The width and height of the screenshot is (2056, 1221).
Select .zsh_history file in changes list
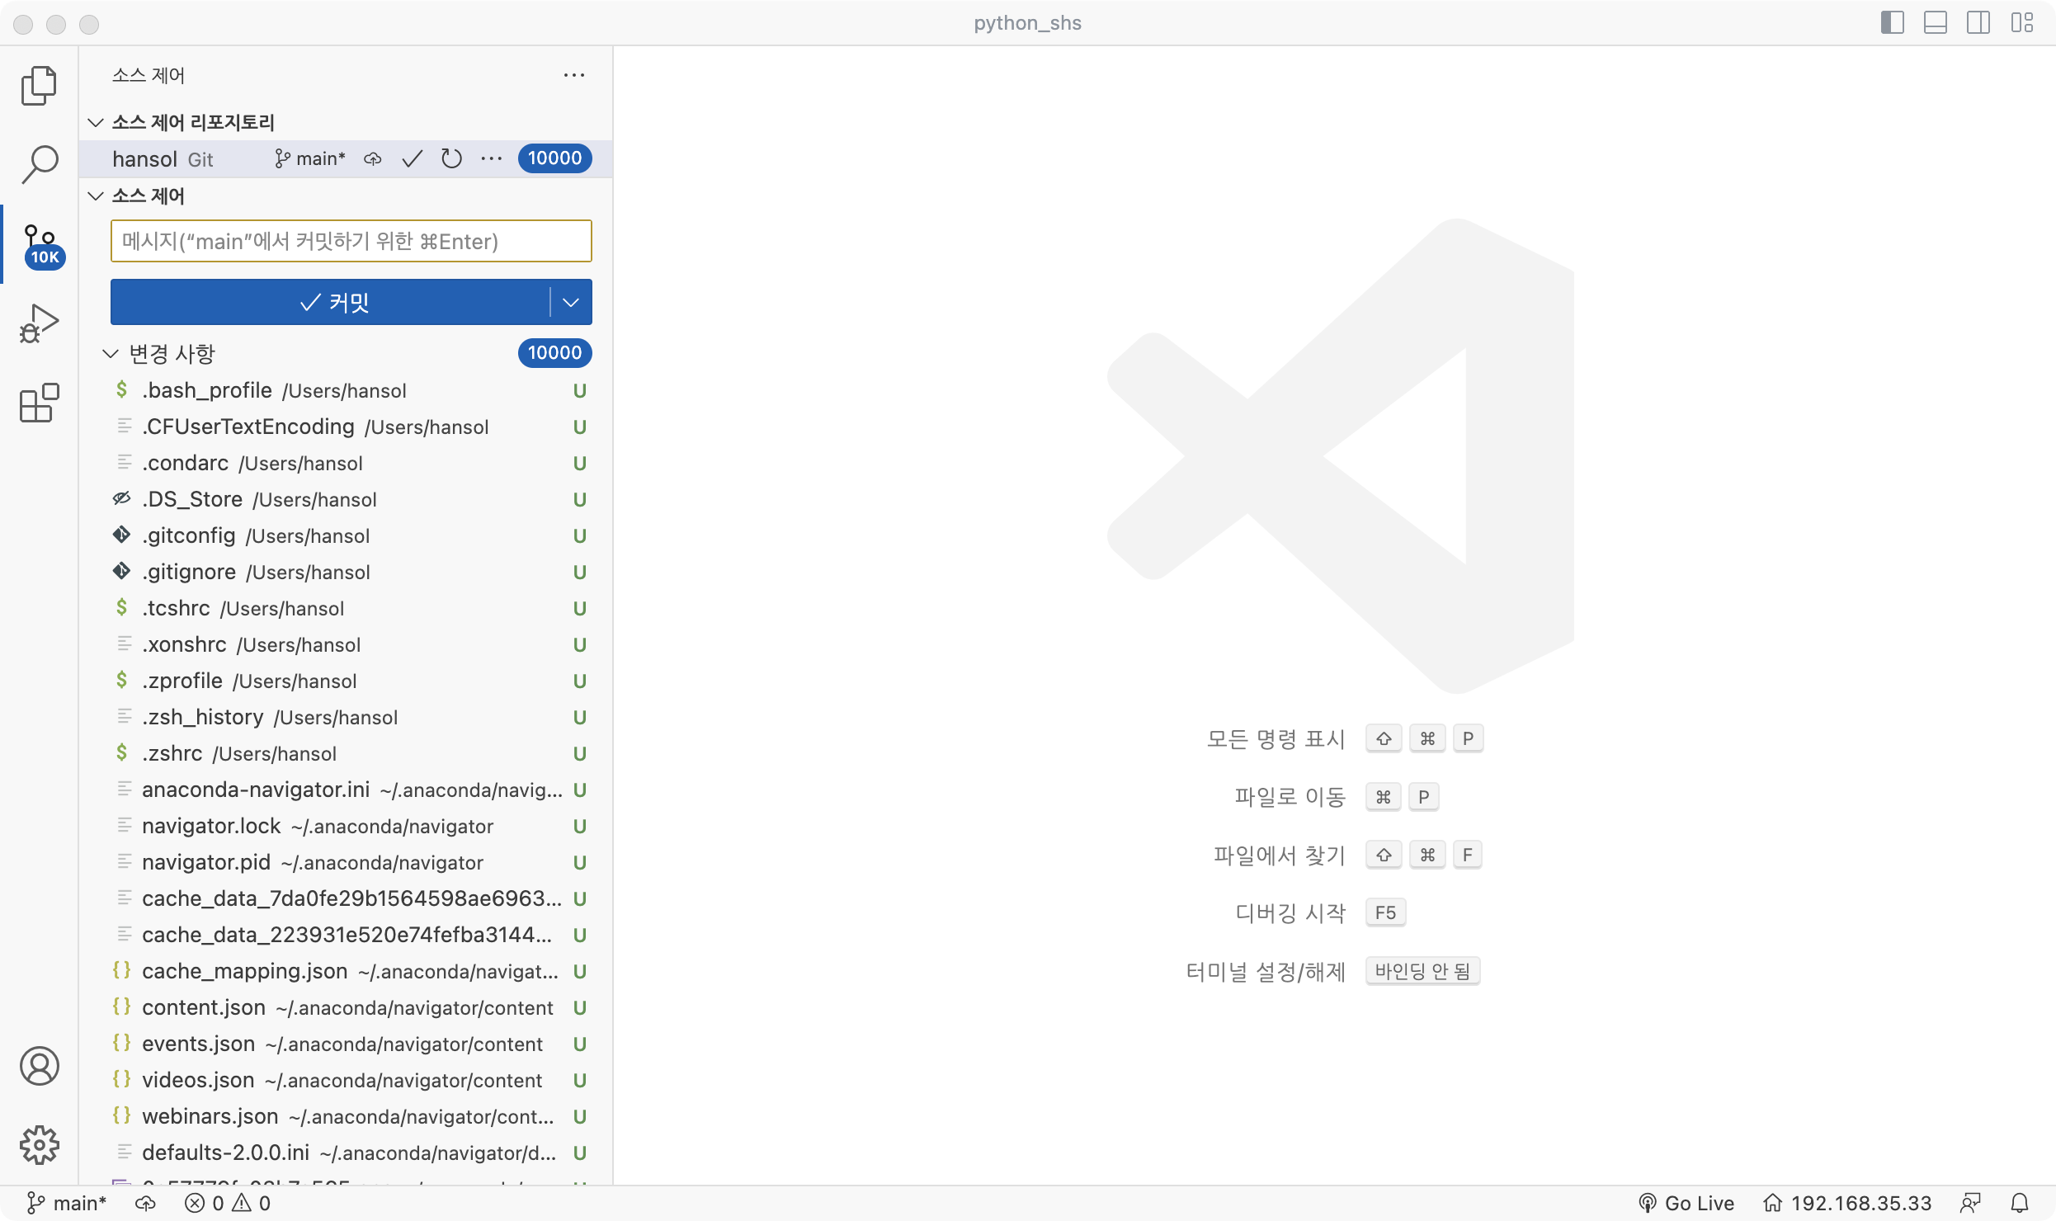(x=346, y=717)
